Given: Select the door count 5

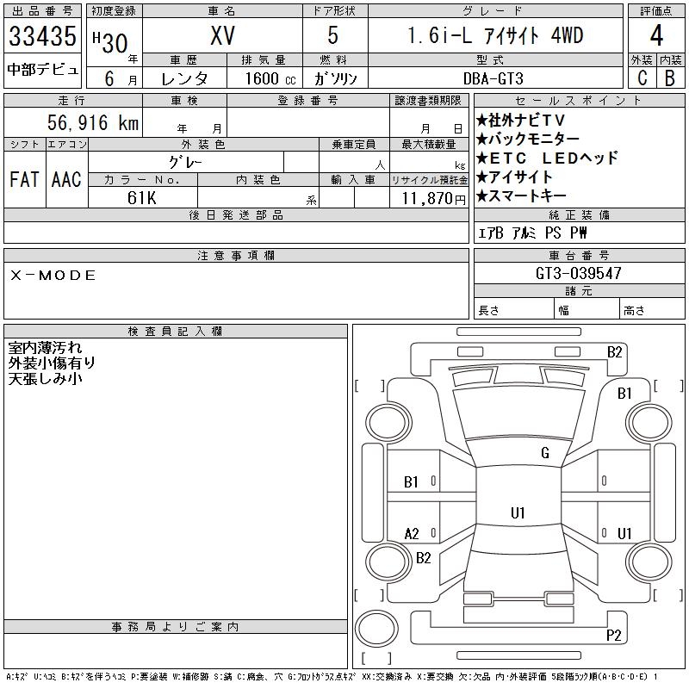Looking at the screenshot, I should pos(333,35).
